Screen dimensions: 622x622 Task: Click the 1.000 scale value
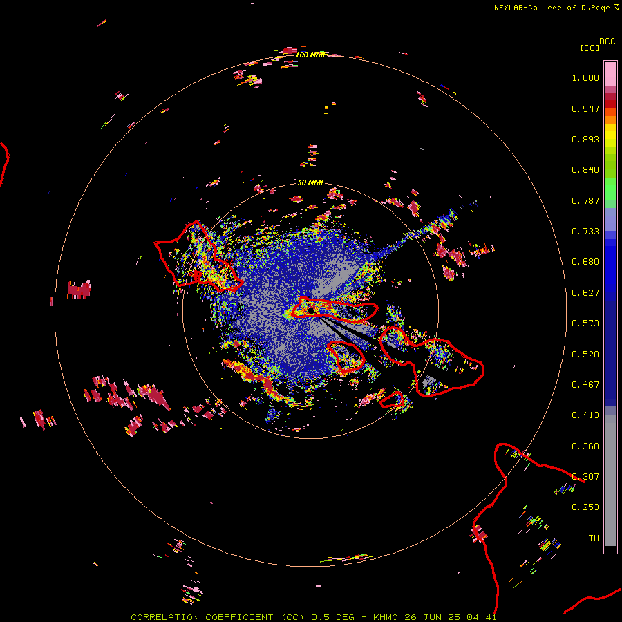[585, 77]
